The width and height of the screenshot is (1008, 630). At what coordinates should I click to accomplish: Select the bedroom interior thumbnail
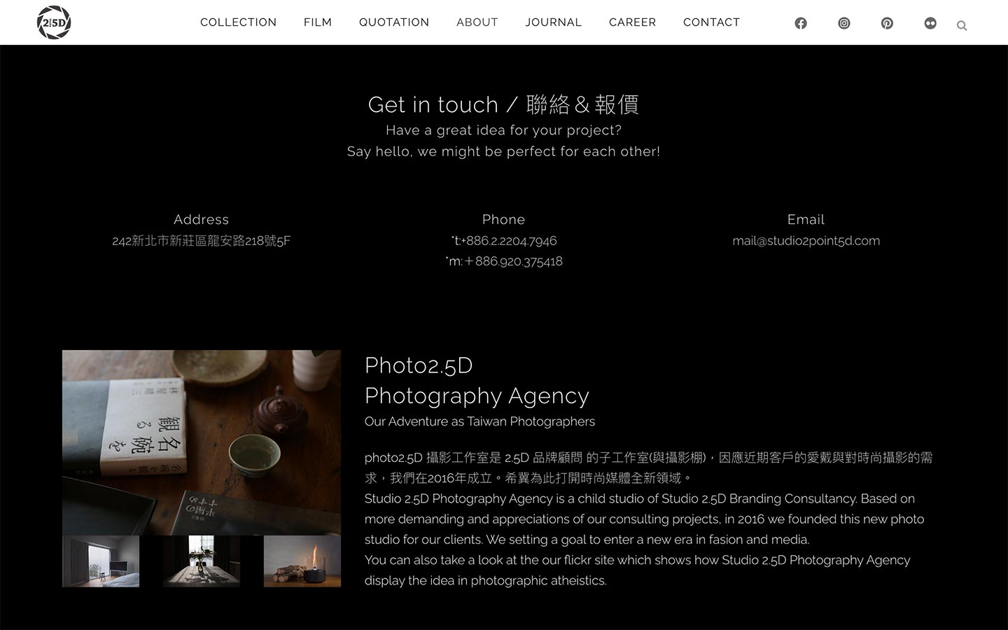pos(101,561)
